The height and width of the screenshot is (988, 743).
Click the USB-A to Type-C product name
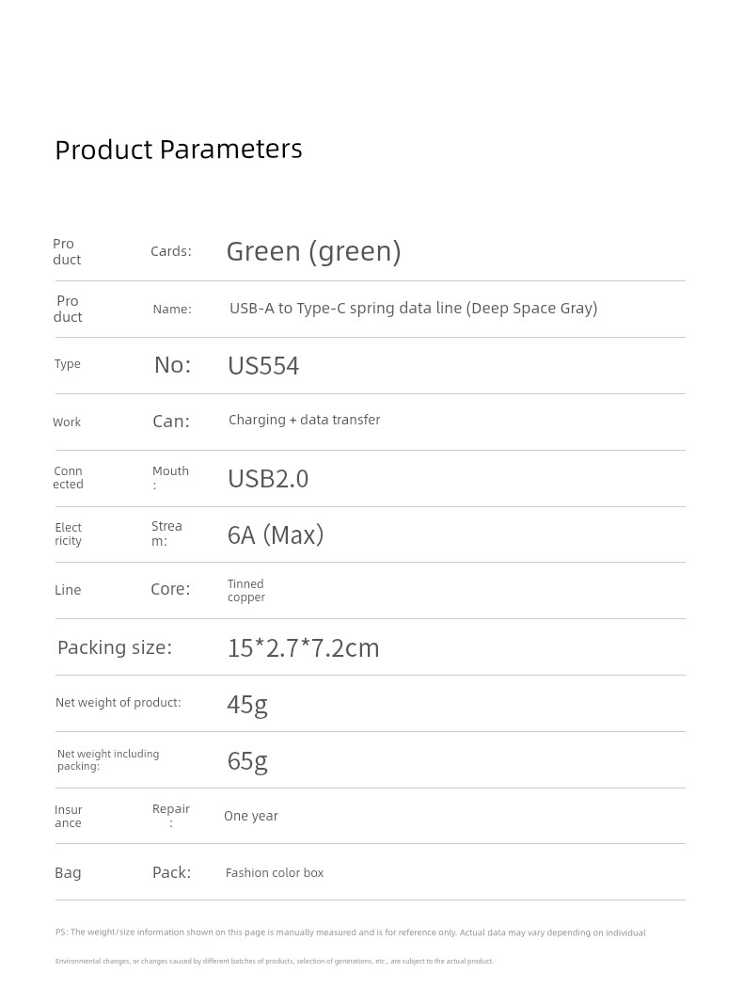click(x=413, y=308)
